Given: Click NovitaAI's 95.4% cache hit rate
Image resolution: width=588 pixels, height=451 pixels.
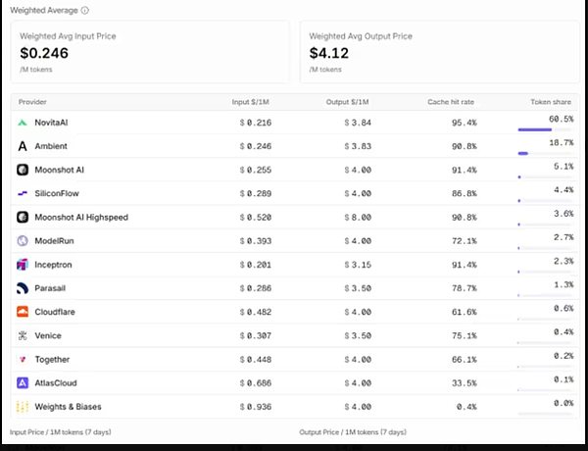Looking at the screenshot, I should (465, 123).
